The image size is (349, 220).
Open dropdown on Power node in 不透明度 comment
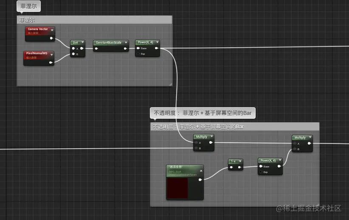[280, 160]
